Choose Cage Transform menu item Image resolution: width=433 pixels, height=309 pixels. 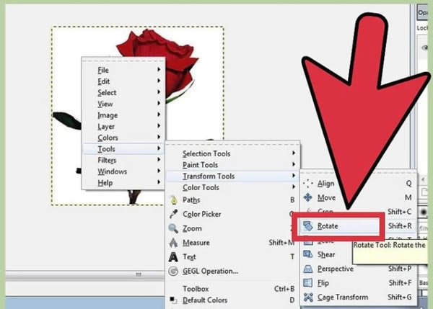[x=358, y=297]
